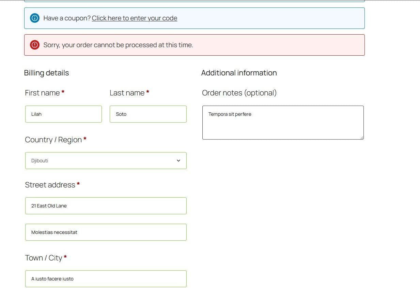Click the 'Billing details' heading
This screenshot has width=420, height=292.
pos(46,73)
